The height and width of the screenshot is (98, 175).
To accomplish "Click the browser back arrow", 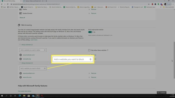I will [2, 4].
